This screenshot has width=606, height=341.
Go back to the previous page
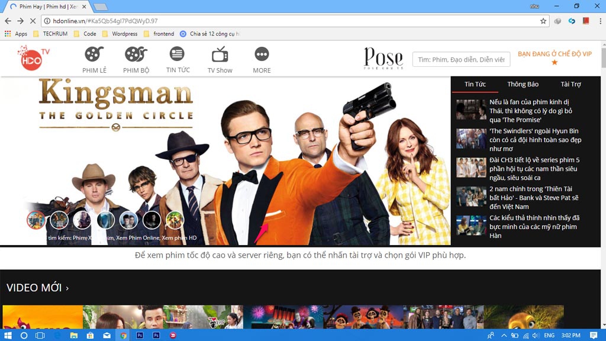click(8, 21)
